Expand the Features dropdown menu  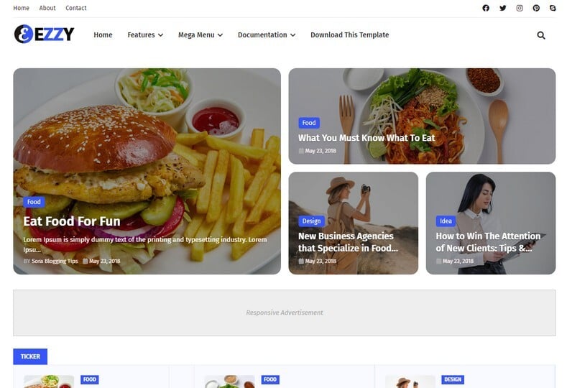point(145,35)
